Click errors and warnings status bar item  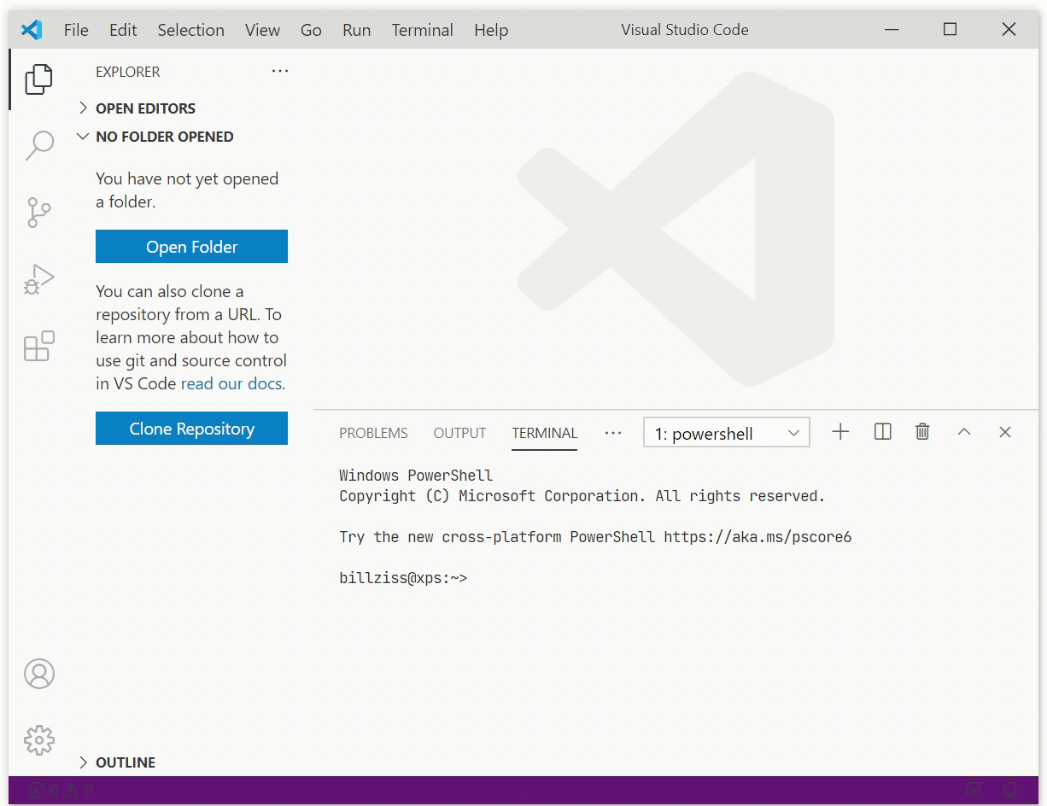click(x=61, y=790)
